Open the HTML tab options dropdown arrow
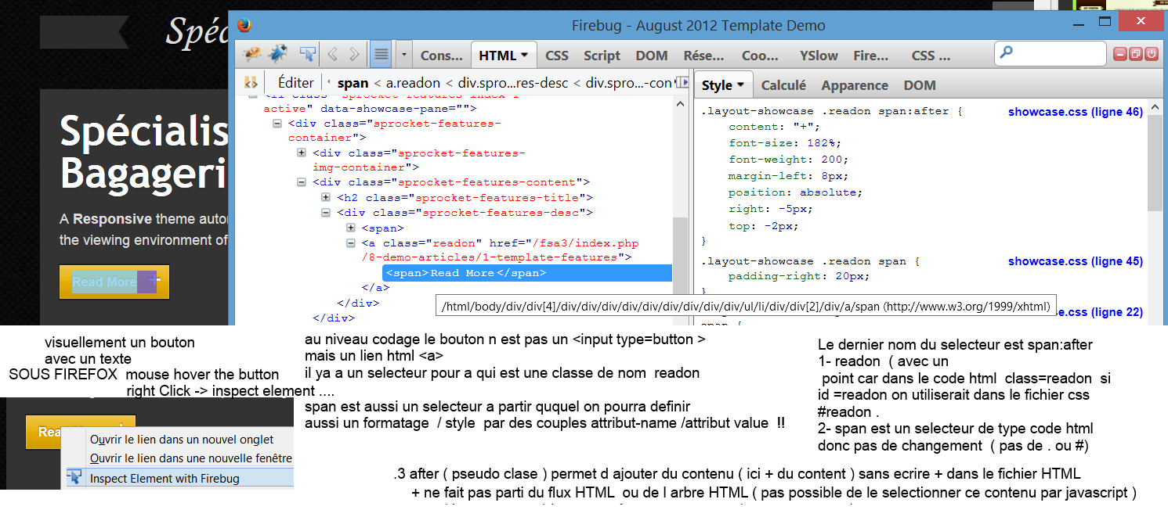This screenshot has height=510, width=1168. pyautogui.click(x=523, y=56)
